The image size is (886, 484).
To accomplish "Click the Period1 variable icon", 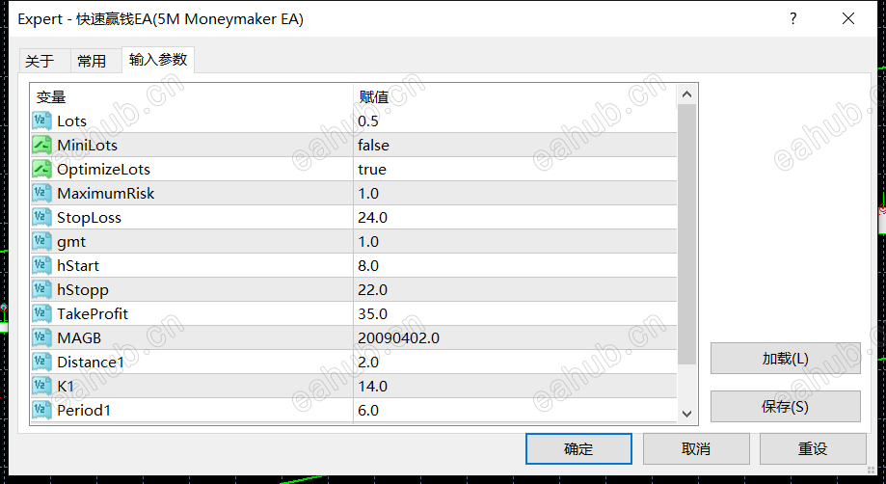I will pyautogui.click(x=41, y=410).
